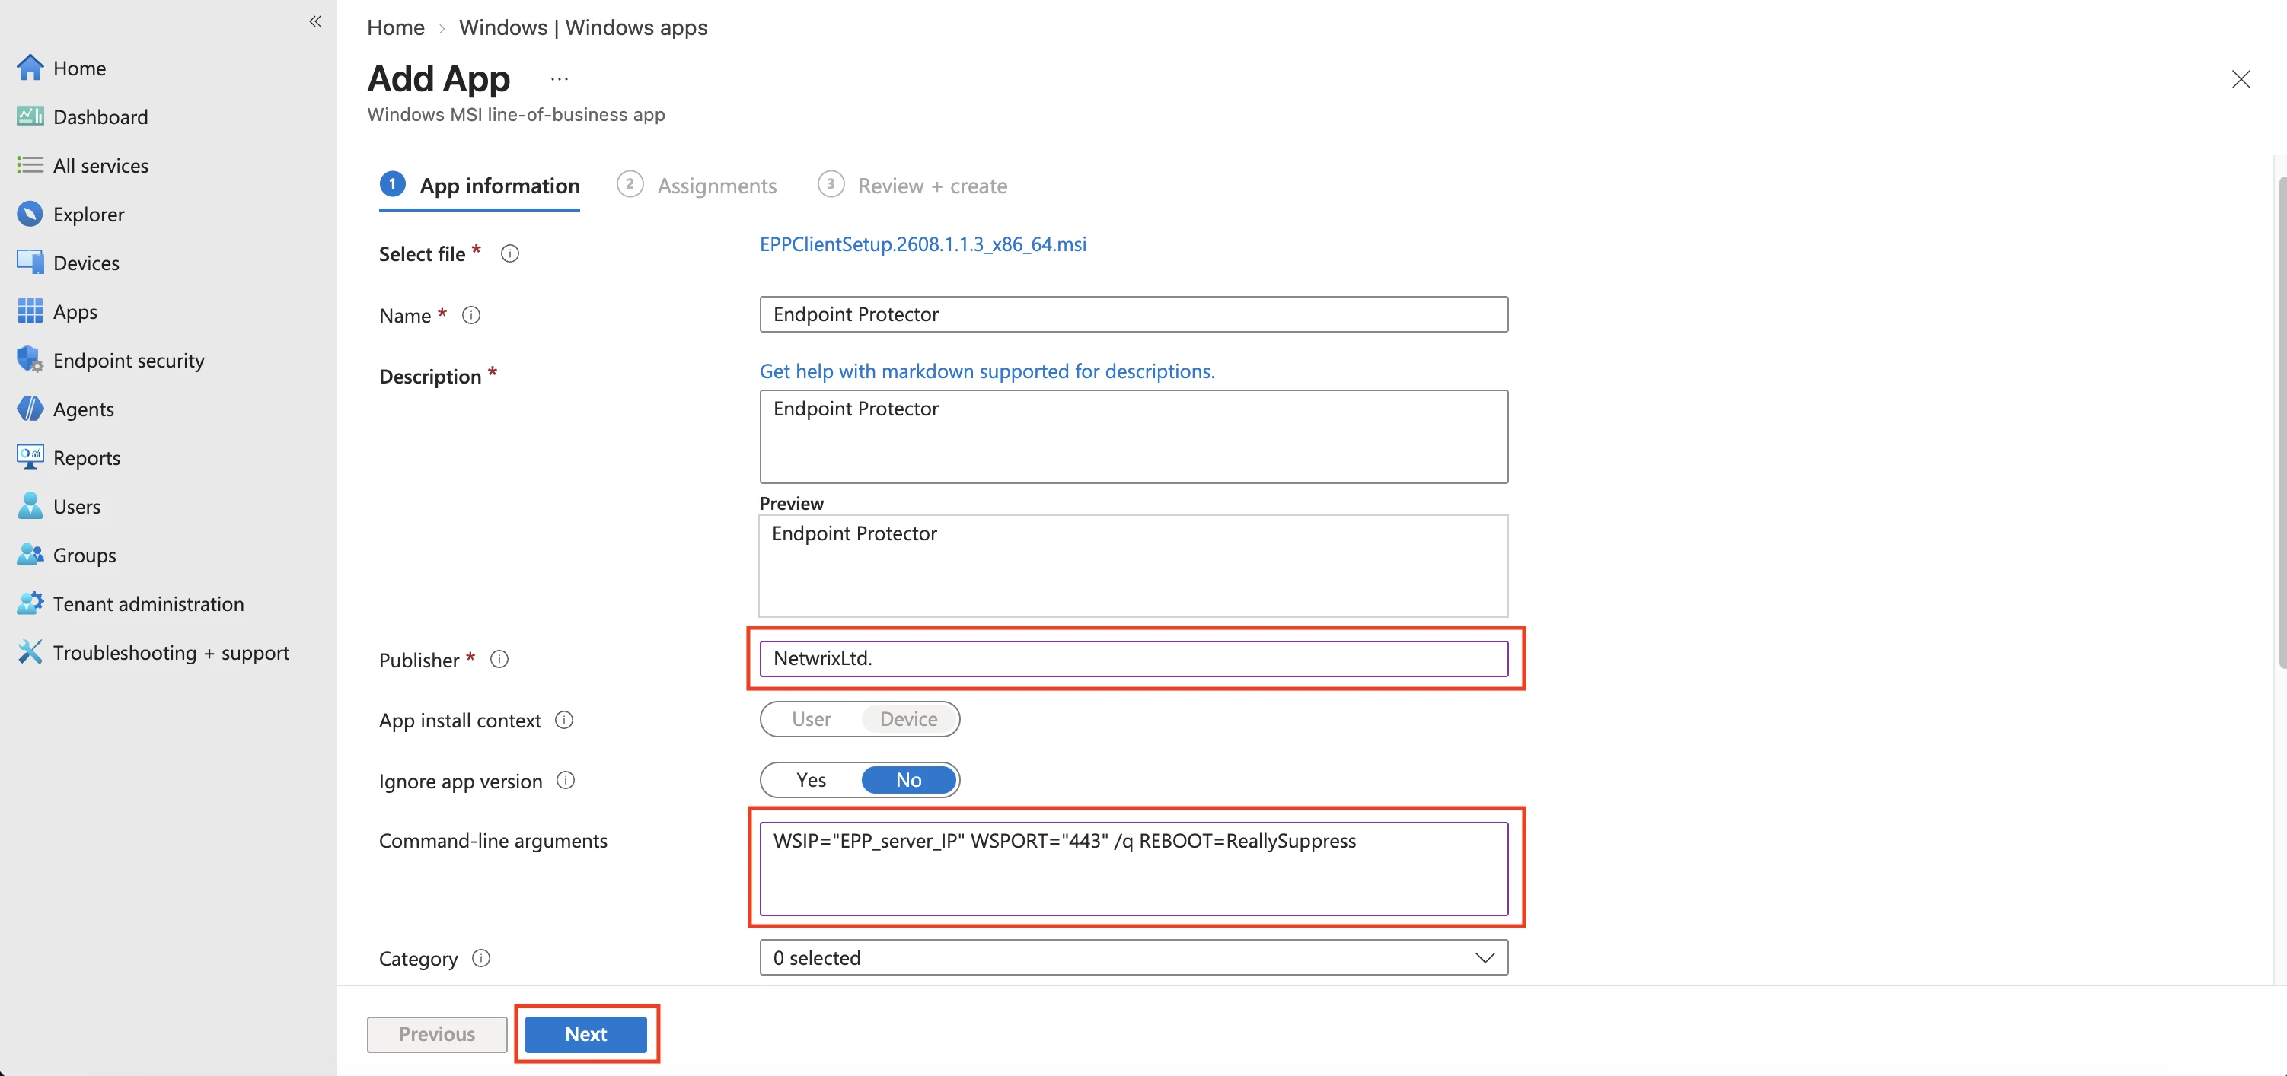Viewport: 2287px width, 1076px height.
Task: Click the Description preview box
Action: click(x=1134, y=566)
